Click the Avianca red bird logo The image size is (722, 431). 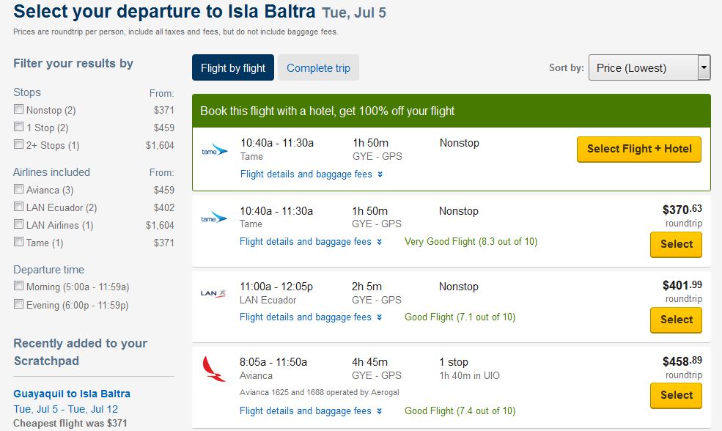point(213,369)
